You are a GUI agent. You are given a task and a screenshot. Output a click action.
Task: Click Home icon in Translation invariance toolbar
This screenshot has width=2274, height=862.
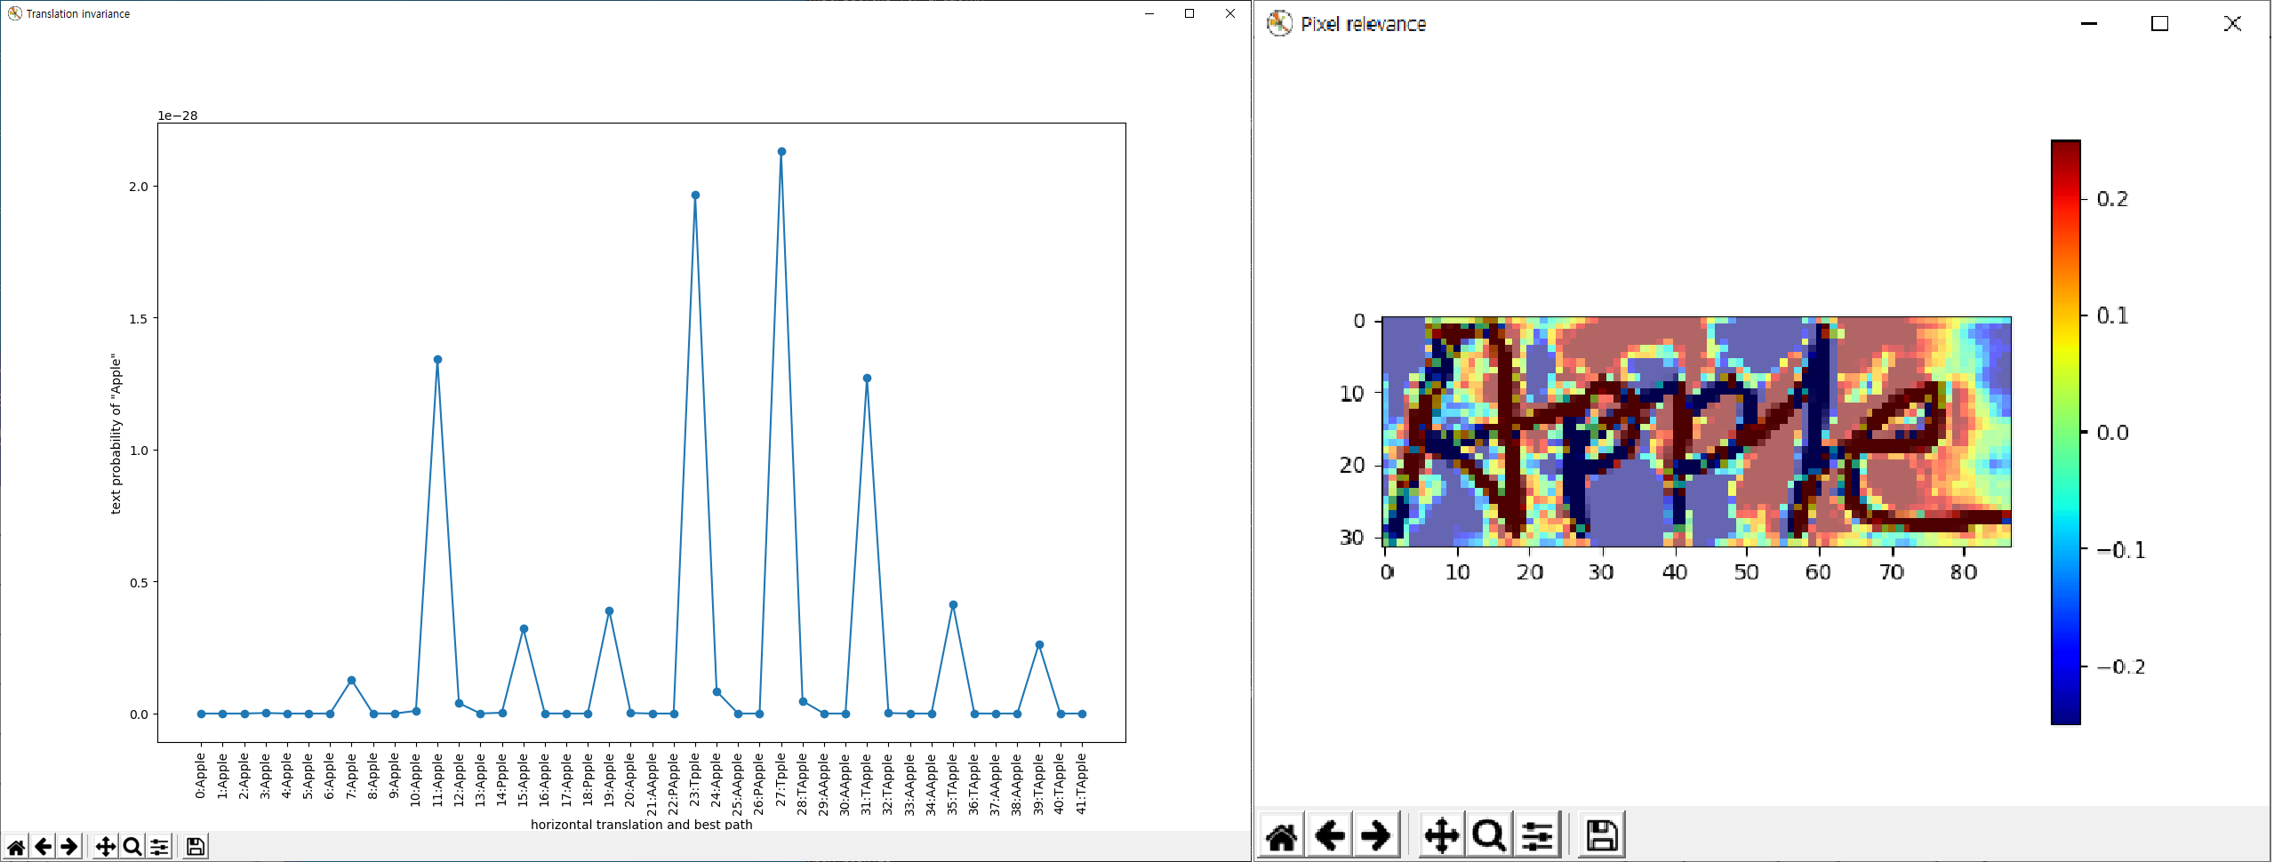coord(16,847)
